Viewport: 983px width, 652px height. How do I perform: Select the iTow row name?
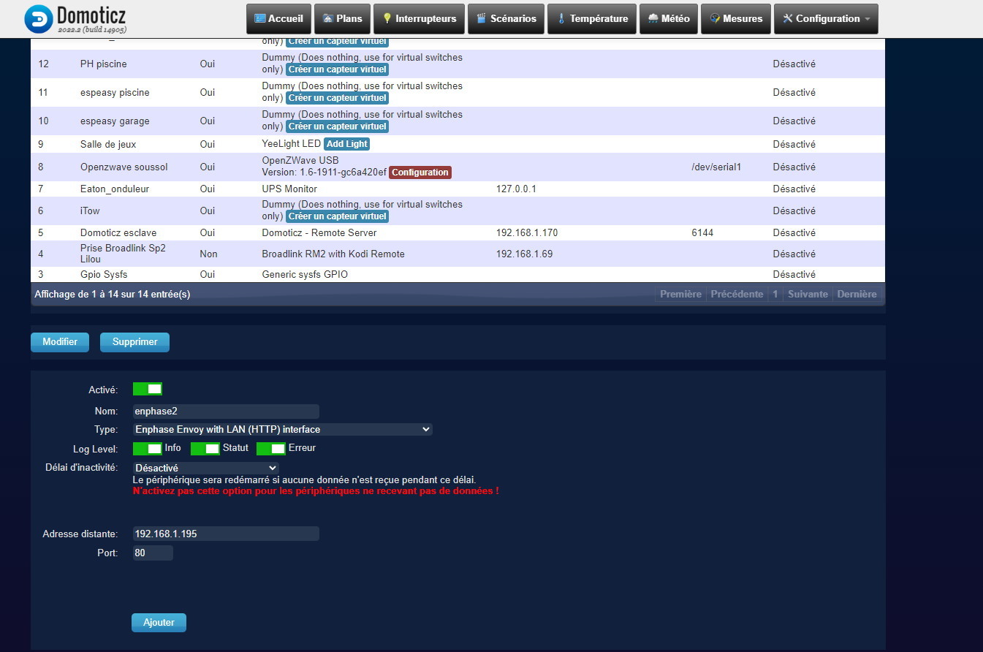click(90, 211)
